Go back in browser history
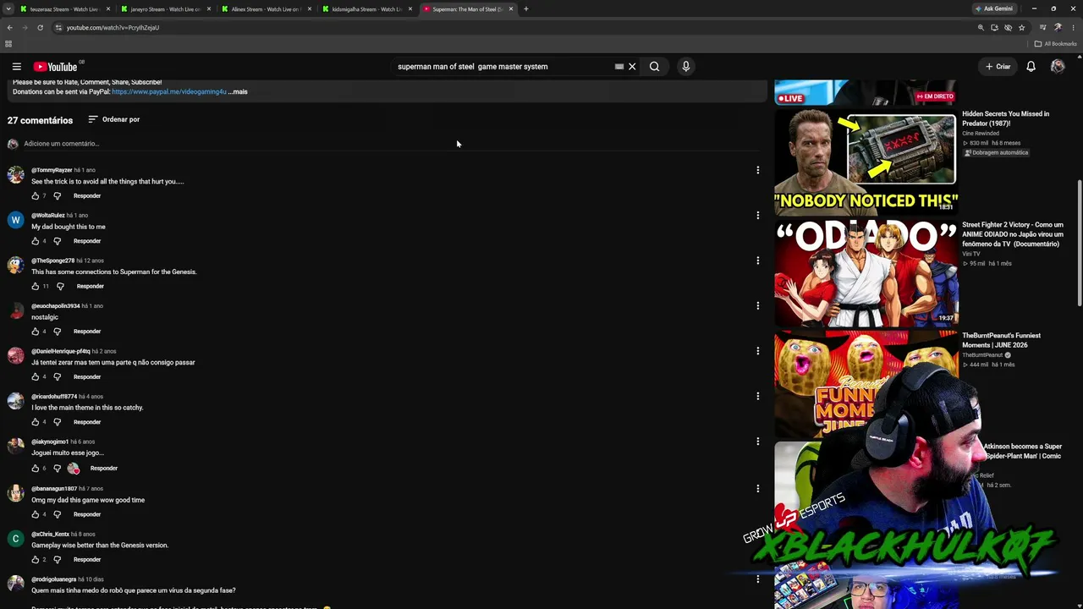1083x609 pixels. tap(10, 28)
